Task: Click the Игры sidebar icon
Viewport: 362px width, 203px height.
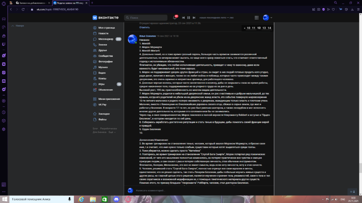Action: (94, 84)
